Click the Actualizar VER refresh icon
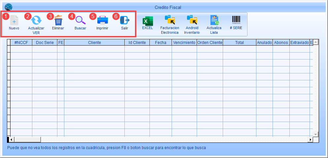 (x=36, y=20)
